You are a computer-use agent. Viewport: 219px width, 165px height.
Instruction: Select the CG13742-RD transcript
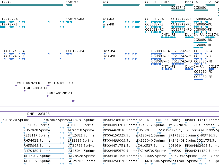click(178, 32)
